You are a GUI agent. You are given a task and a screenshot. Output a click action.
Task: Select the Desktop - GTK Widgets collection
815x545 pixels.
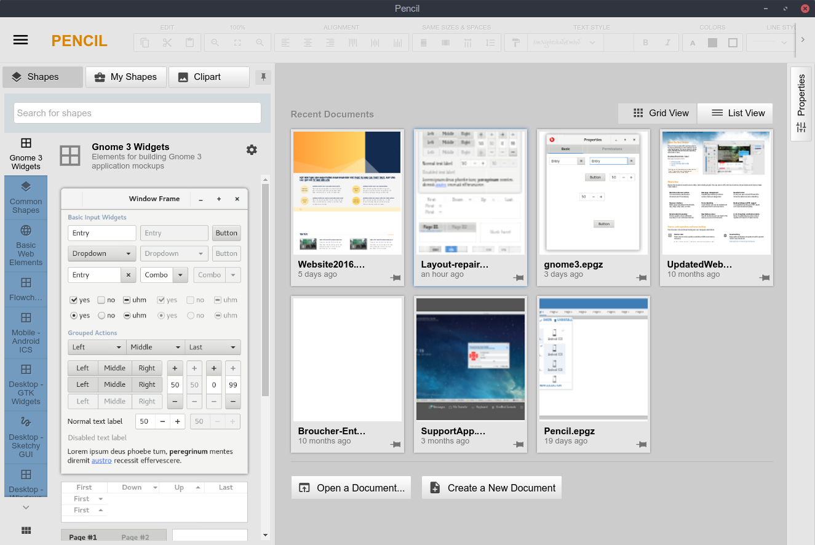point(26,384)
